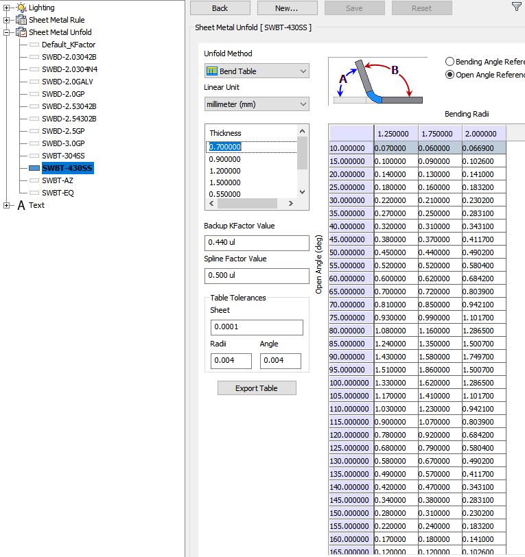The height and width of the screenshot is (557, 525).
Task: Click the Backup KFactor Value field
Action: pyautogui.click(x=257, y=243)
